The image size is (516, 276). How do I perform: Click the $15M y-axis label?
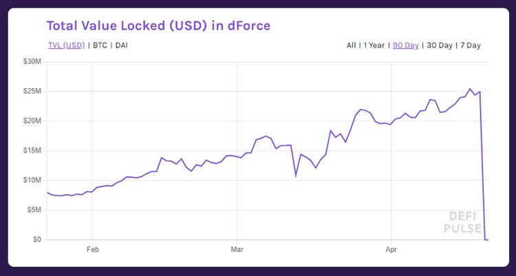pos(33,151)
